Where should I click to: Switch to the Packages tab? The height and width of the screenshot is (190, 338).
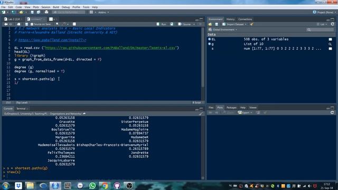(231, 108)
